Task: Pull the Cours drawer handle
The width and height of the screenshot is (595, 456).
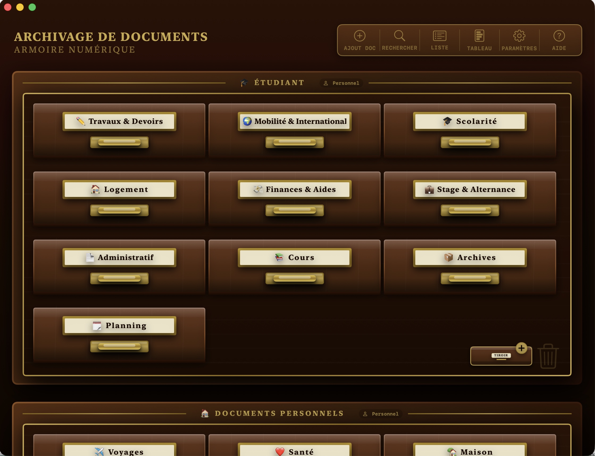Action: 294,278
